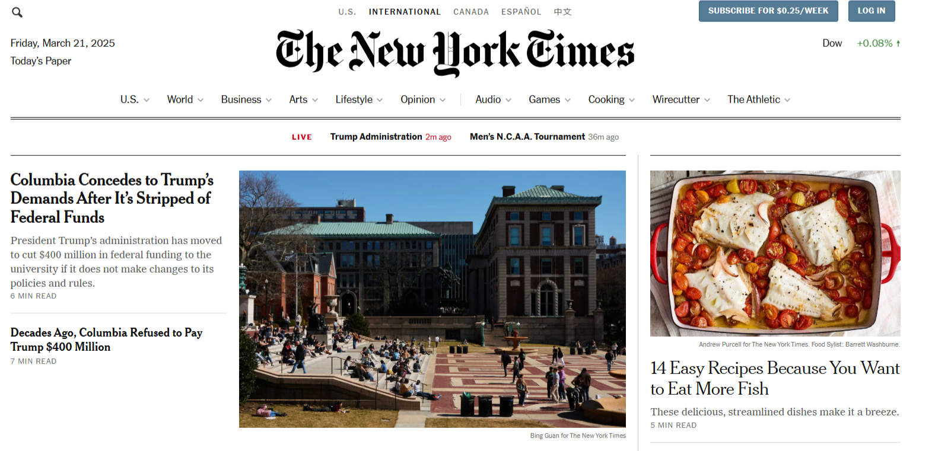Click the green Dow up-arrow indicator
Image resolution: width=935 pixels, height=451 pixels.
(898, 43)
